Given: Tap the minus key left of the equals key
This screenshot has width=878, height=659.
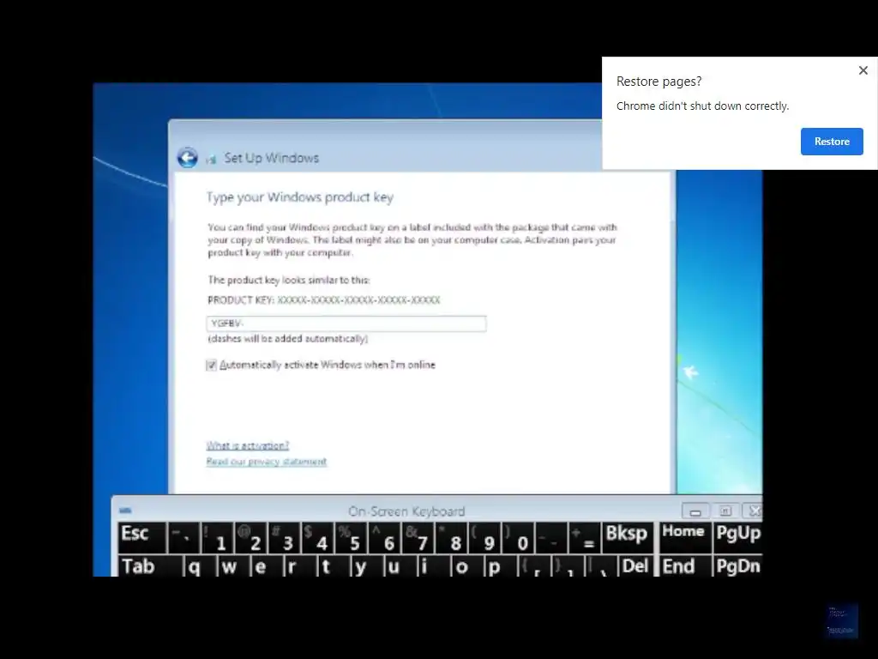Looking at the screenshot, I should click(x=551, y=537).
